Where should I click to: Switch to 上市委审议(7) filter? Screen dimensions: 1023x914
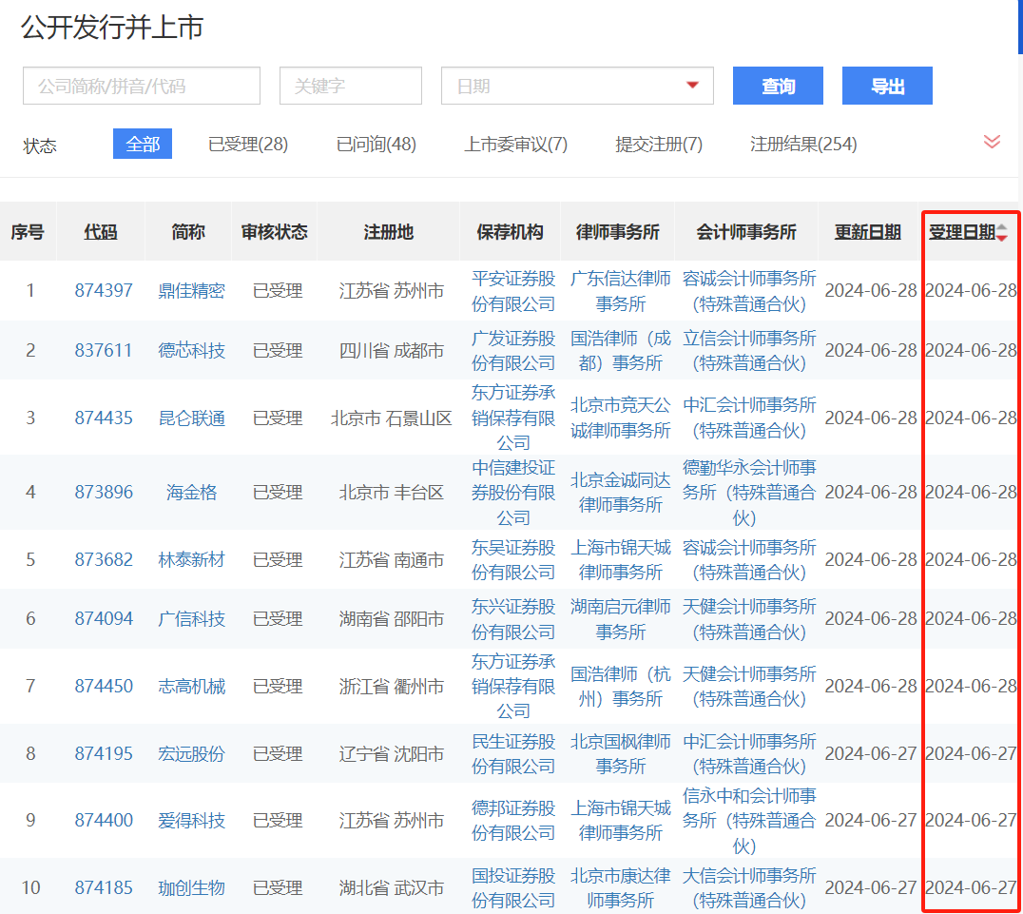pos(515,145)
